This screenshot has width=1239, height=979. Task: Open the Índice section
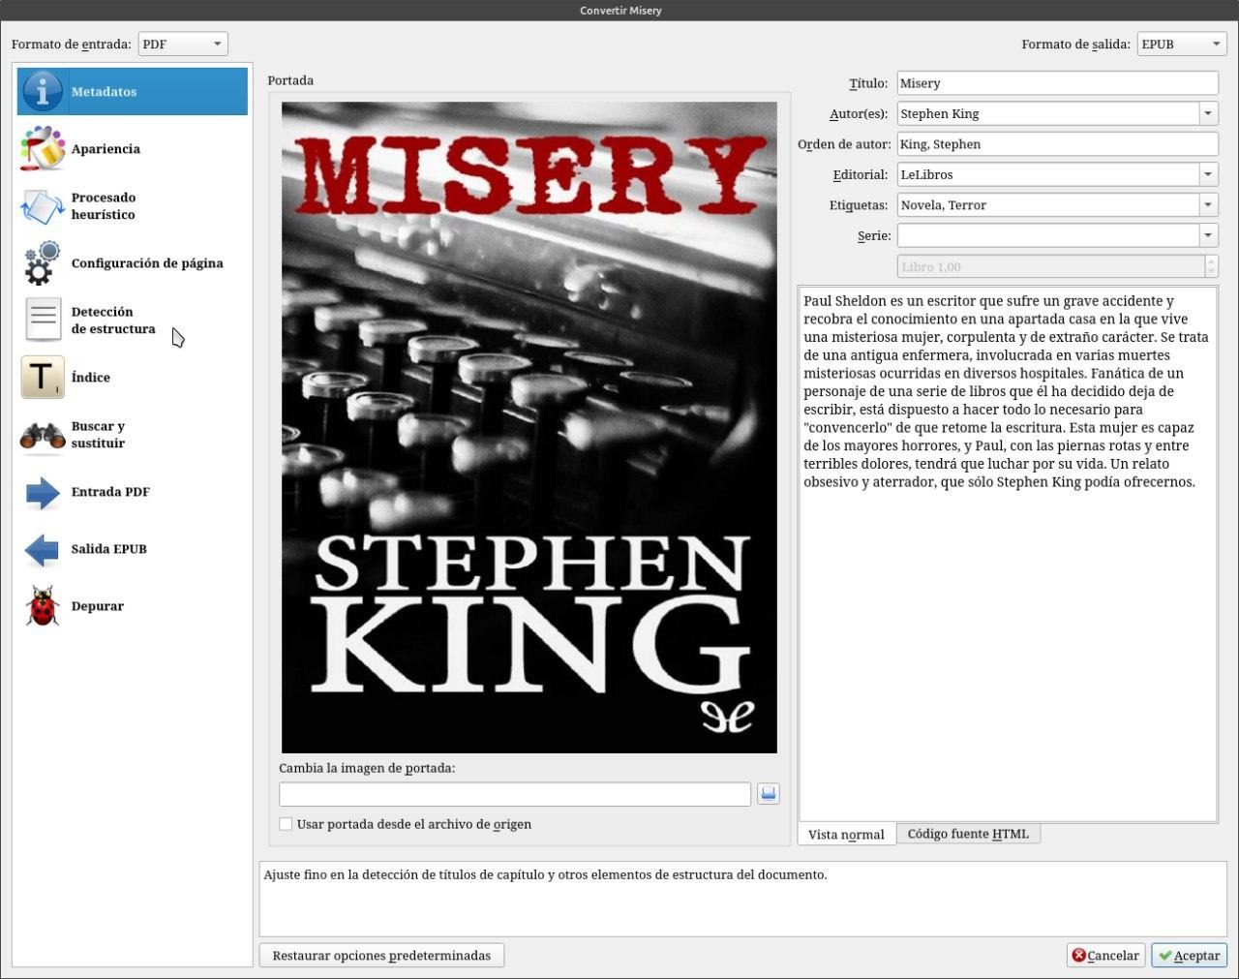pyautogui.click(x=133, y=378)
